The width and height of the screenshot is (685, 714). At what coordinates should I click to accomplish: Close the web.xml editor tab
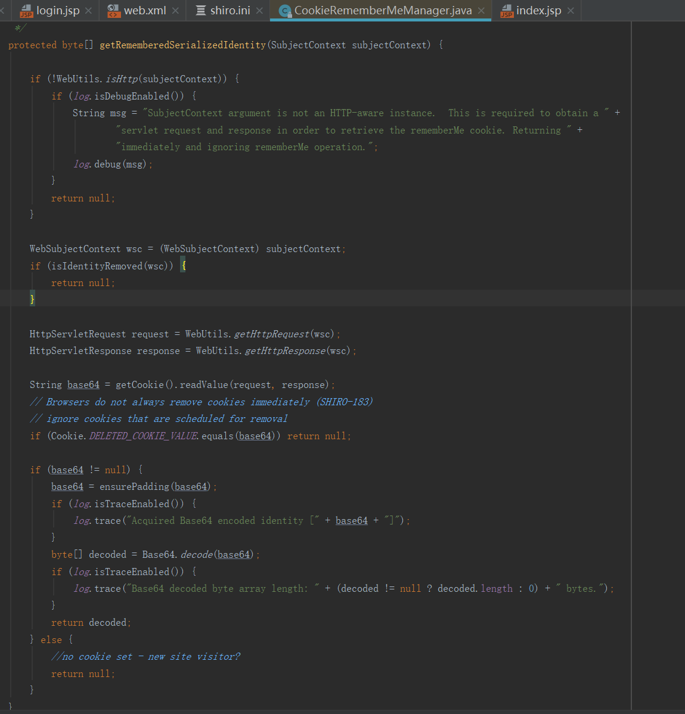175,11
